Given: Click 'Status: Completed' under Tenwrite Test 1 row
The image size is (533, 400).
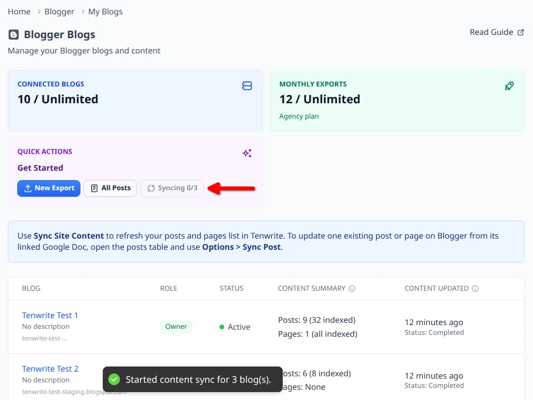Looking at the screenshot, I should [434, 333].
